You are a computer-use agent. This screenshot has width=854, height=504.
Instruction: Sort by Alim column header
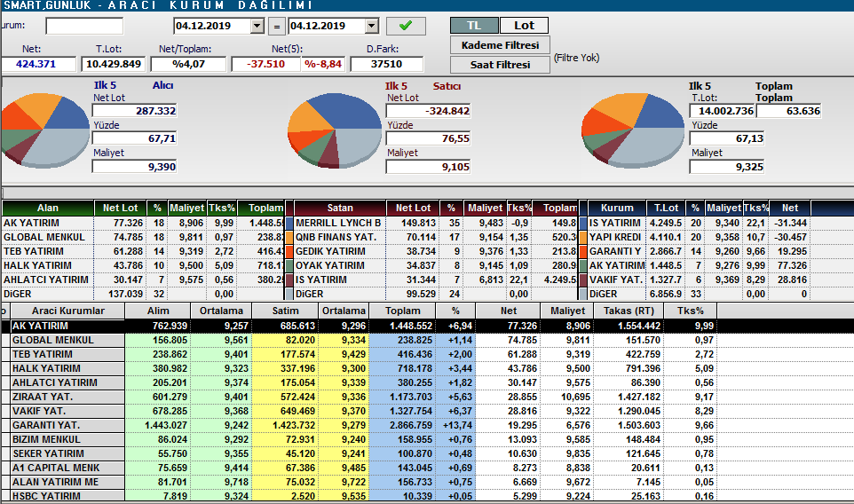click(x=158, y=311)
